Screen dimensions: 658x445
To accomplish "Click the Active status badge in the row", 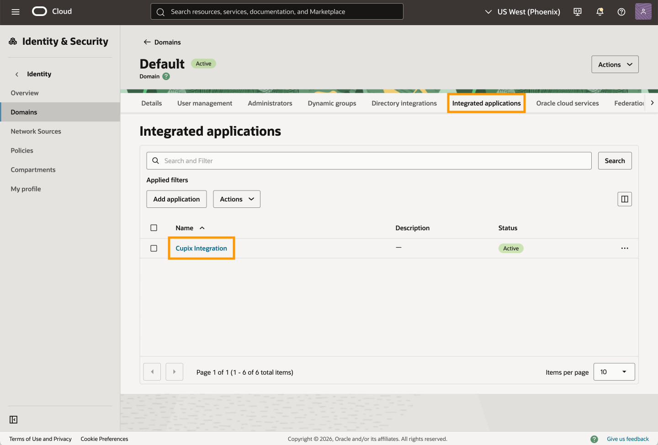I will tap(511, 249).
